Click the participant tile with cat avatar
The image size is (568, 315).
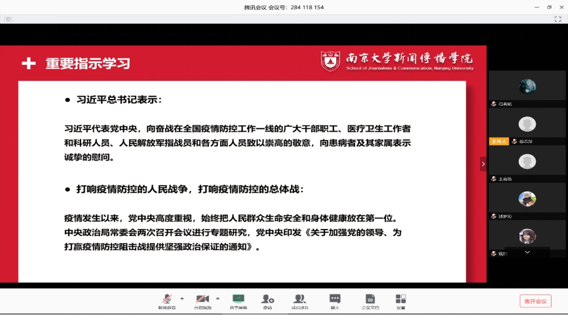(527, 199)
